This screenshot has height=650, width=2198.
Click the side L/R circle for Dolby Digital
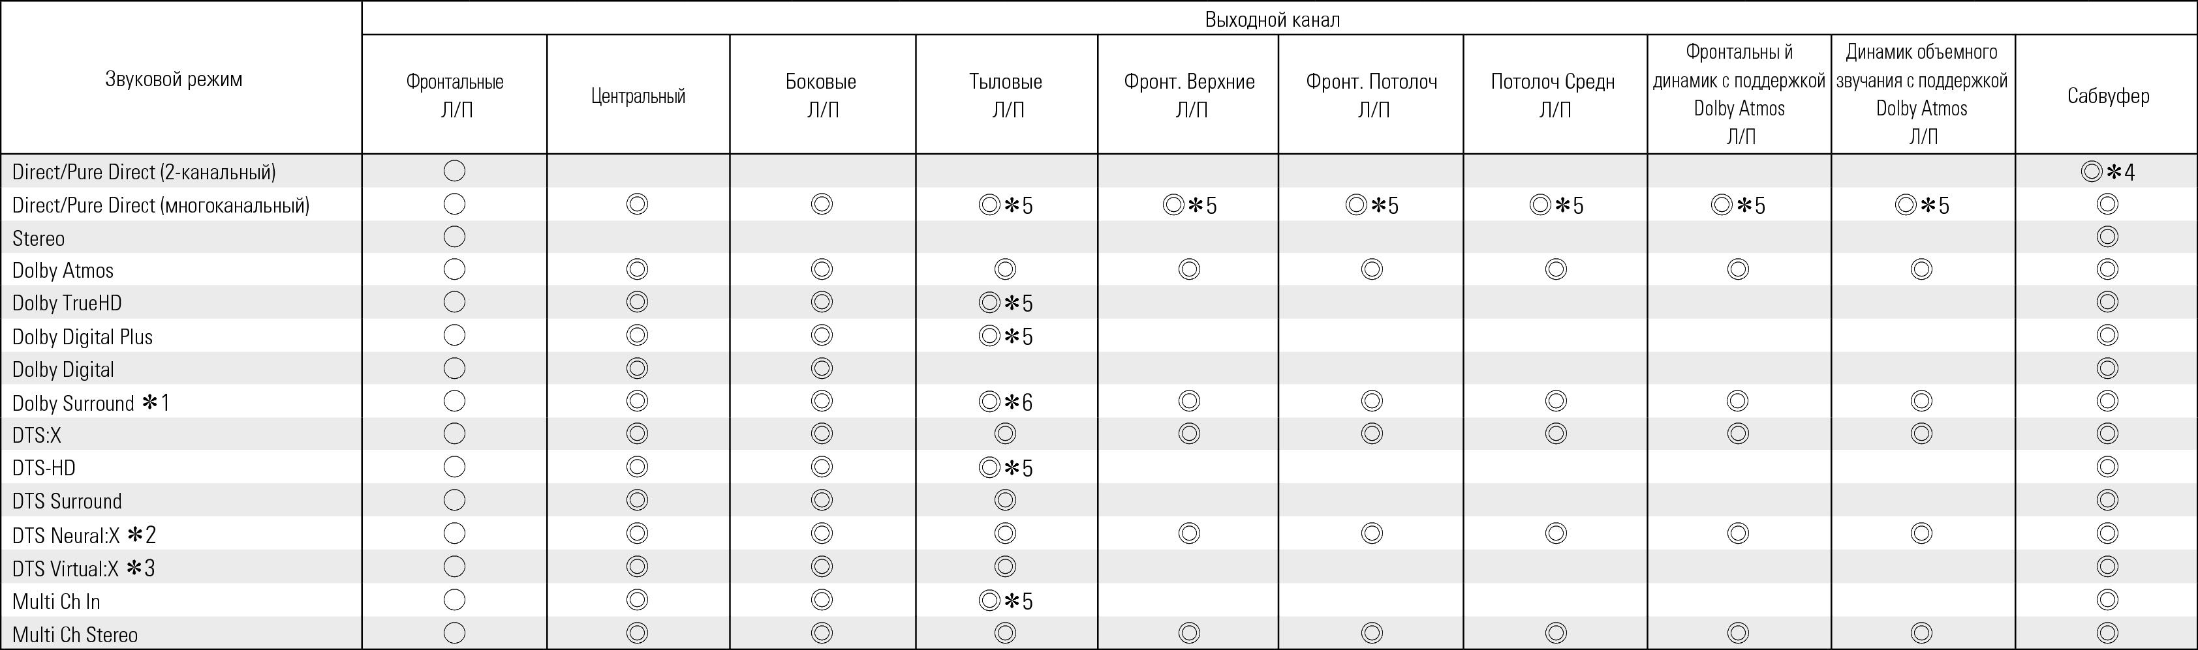[x=822, y=369]
